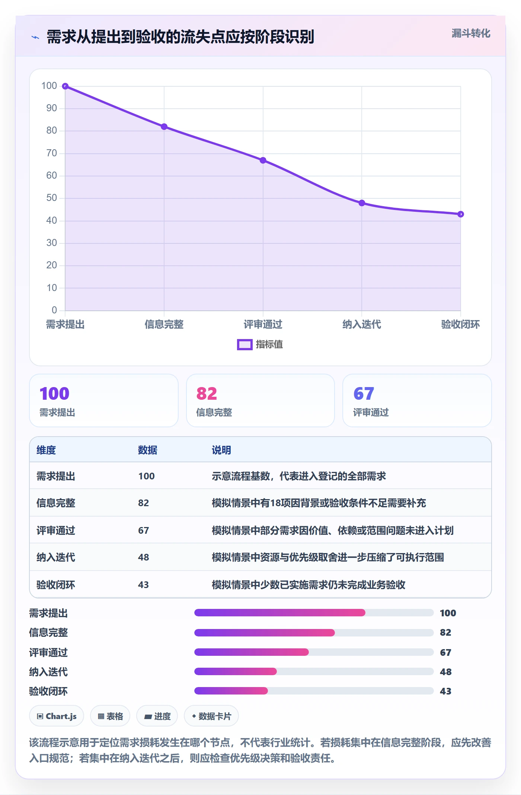
Task: Click the 维度 column header
Action: 46,450
